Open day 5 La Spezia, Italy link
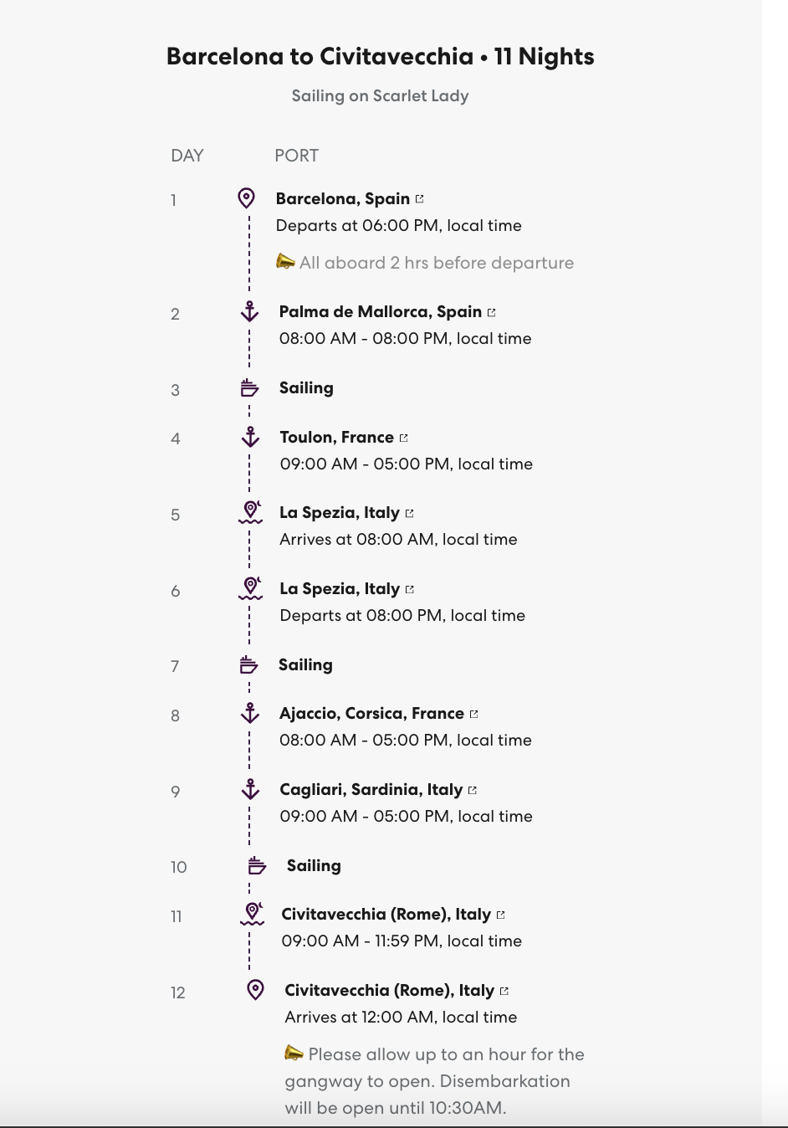Viewport: 788px width, 1128px height. (x=340, y=513)
